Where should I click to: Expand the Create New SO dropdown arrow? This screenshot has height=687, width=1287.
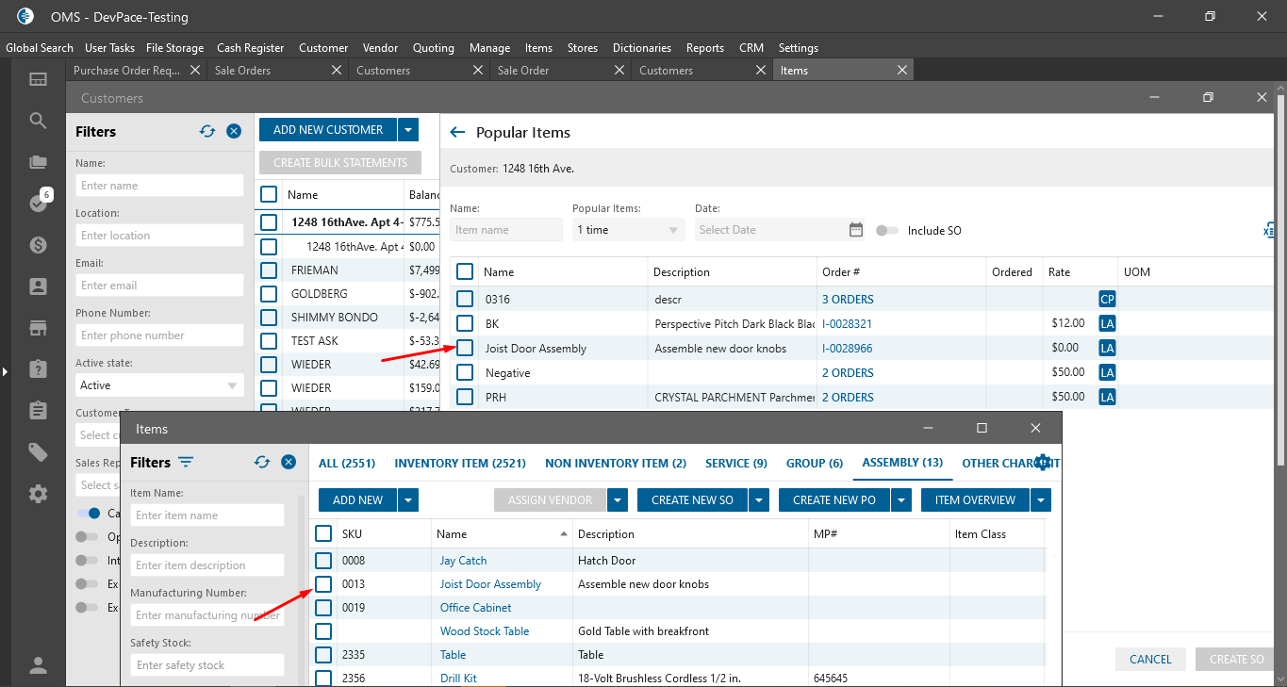click(x=760, y=500)
